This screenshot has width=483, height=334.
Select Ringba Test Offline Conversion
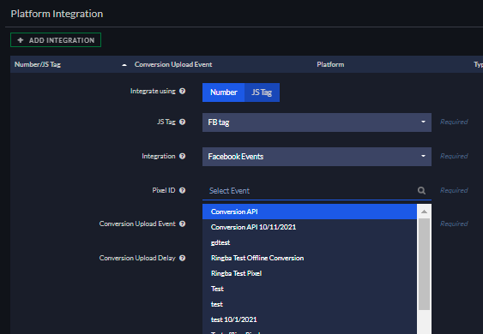309,258
